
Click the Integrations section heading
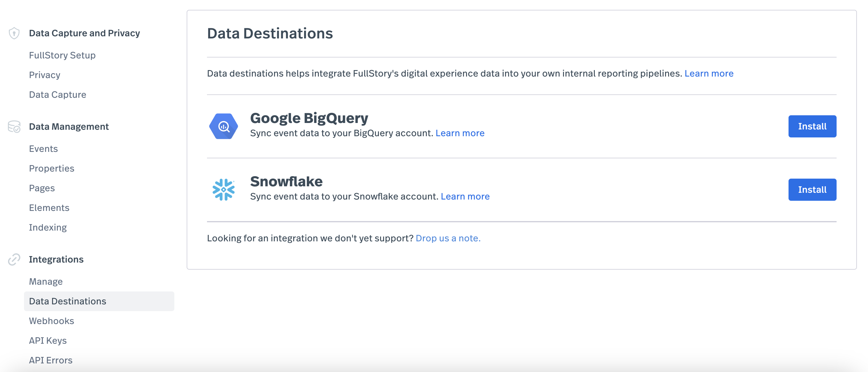point(56,259)
